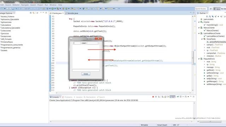This screenshot has height=127, width=226.
Task: Toggle Hide Non-Public Members in Outline
Action: pos(218,17)
